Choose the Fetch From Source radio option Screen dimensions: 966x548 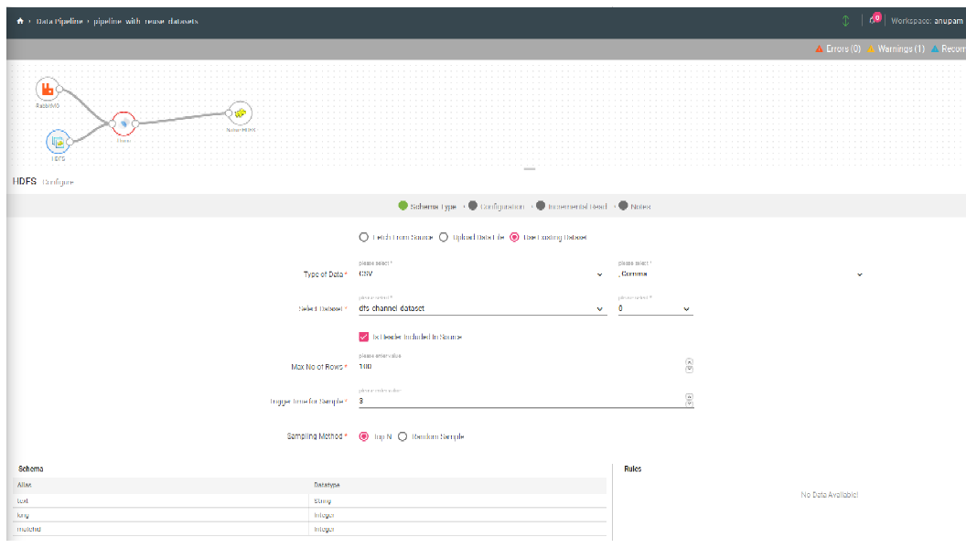tap(363, 237)
